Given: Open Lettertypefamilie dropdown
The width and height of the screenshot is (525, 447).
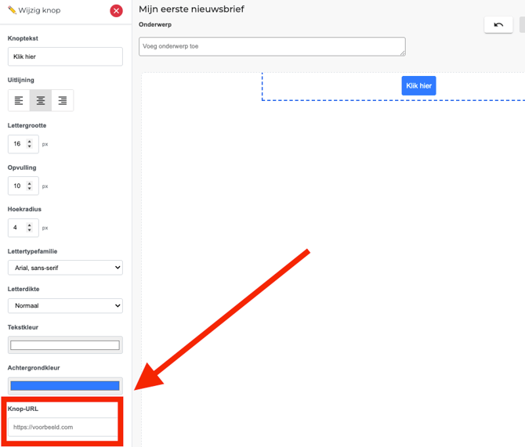Looking at the screenshot, I should point(65,268).
